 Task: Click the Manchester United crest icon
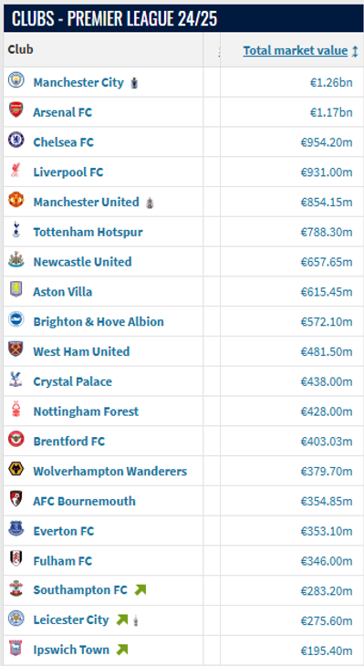point(16,200)
